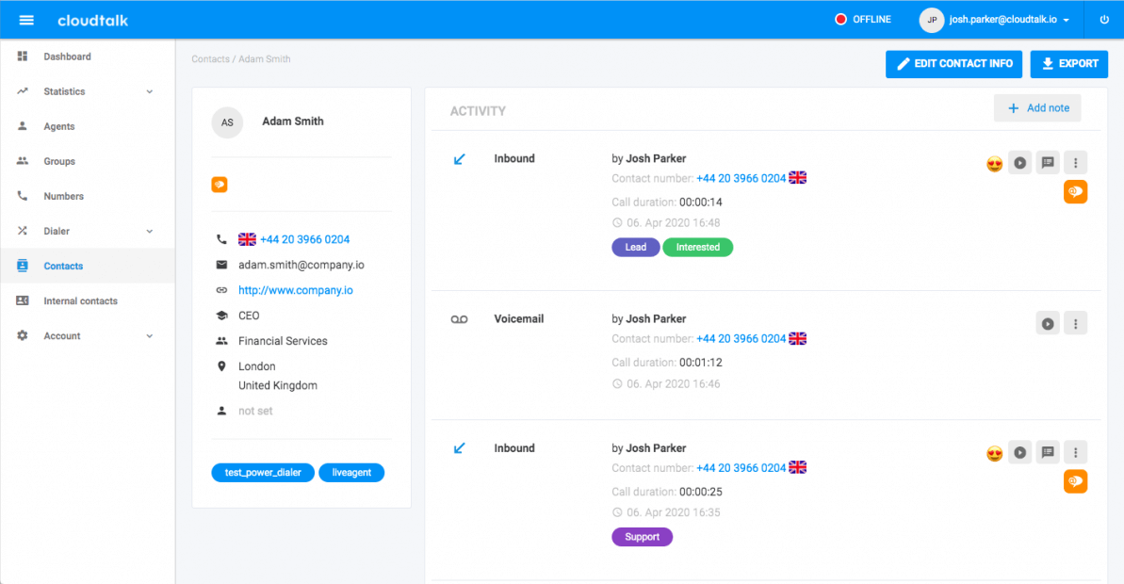This screenshot has height=584, width=1124.
Task: Click the inbound call arrow icon on the last activity
Action: pyautogui.click(x=459, y=449)
